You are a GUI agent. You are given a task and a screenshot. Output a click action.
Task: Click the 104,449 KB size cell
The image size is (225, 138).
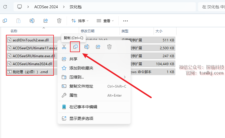(x=165, y=64)
